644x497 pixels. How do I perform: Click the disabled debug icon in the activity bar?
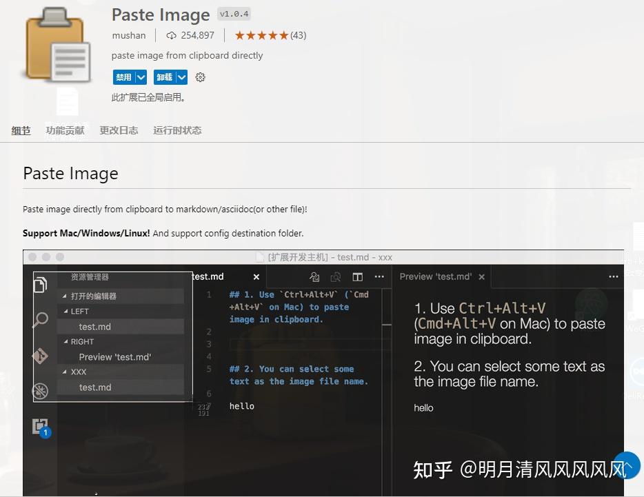39,391
